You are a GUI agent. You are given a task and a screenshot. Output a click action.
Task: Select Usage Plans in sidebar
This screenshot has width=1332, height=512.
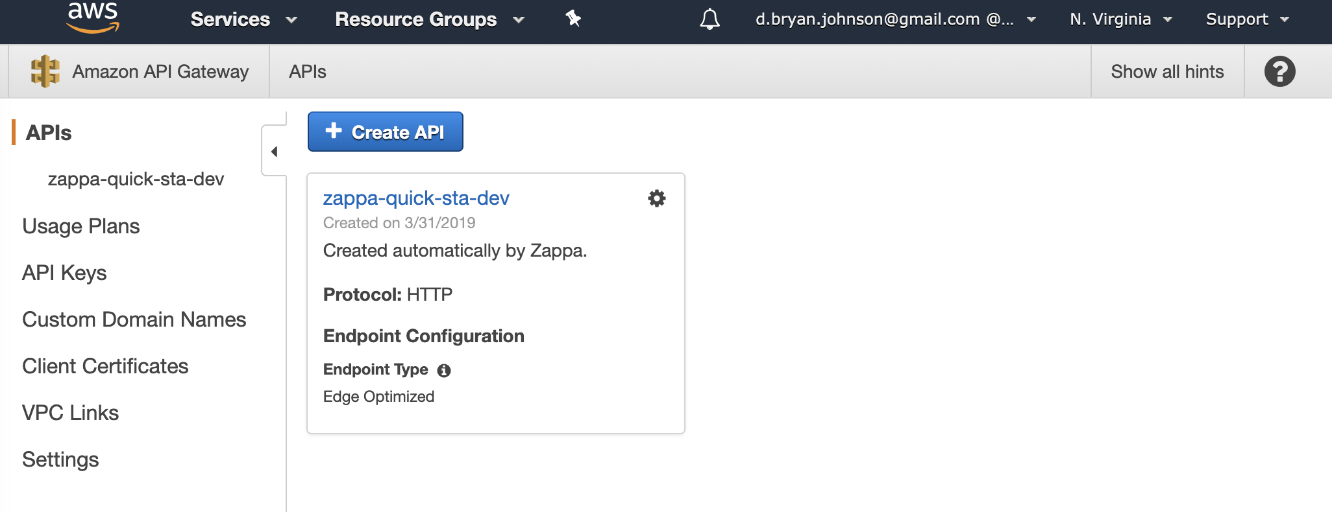click(81, 226)
